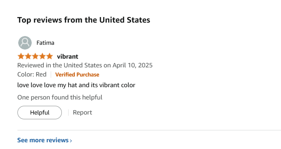Click the fourth orange rating star
The width and height of the screenshot is (281, 149).
(42, 56)
